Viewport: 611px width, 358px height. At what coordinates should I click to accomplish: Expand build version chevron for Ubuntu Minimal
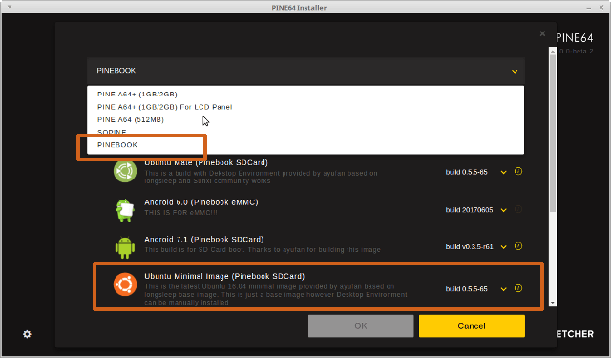tap(503, 289)
